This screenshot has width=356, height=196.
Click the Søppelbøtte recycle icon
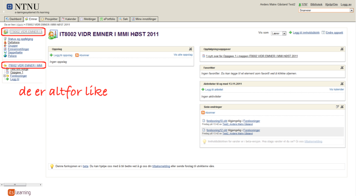click(x=5, y=53)
